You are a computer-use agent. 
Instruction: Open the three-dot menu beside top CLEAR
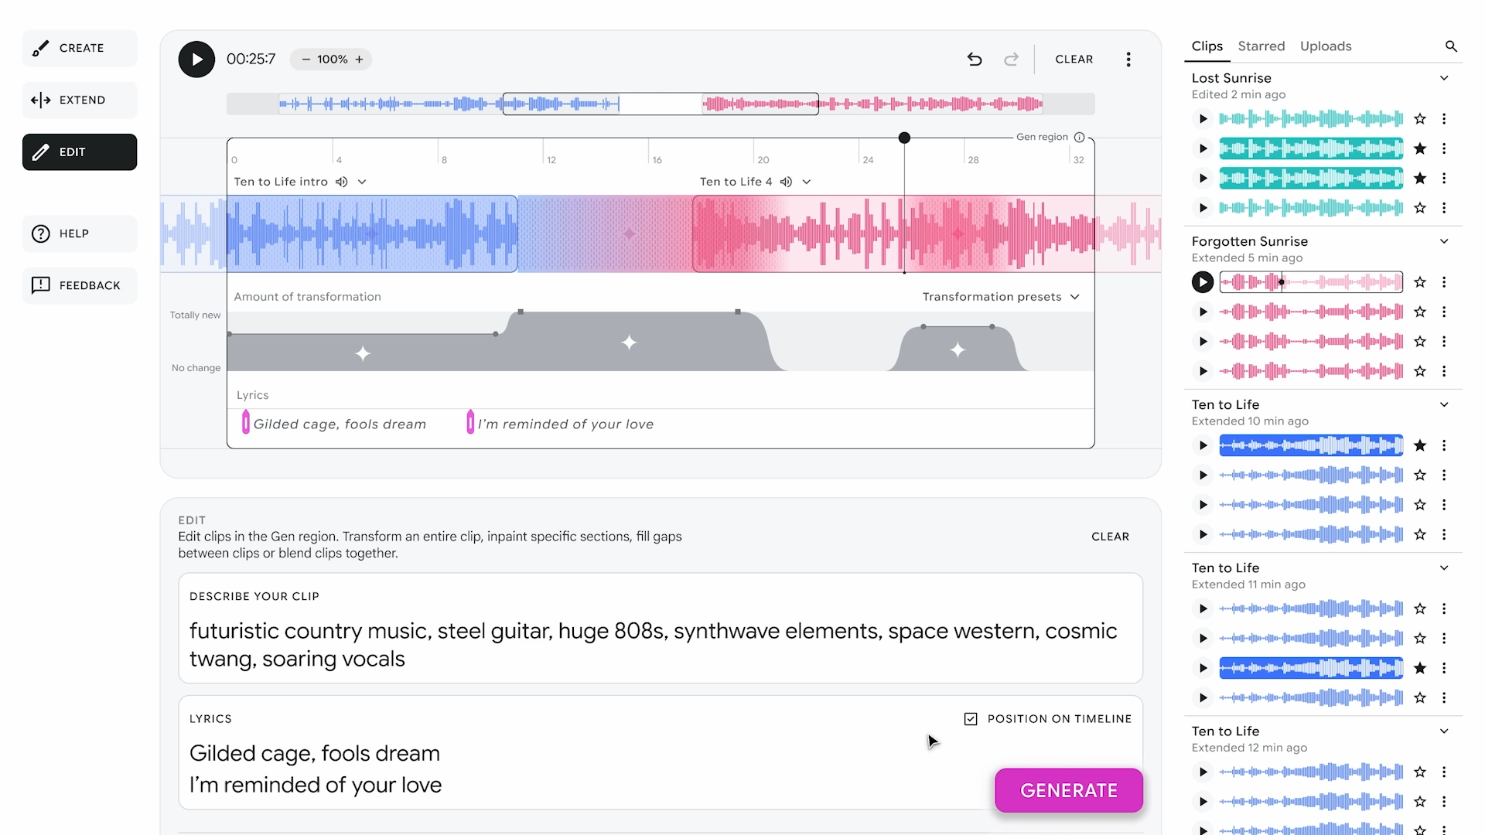click(1128, 60)
